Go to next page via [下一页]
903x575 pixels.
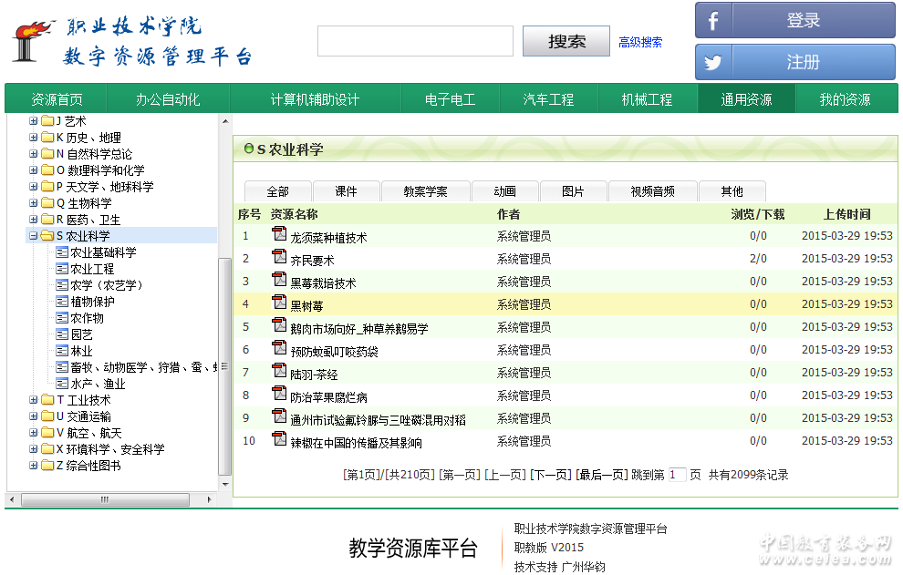point(550,475)
